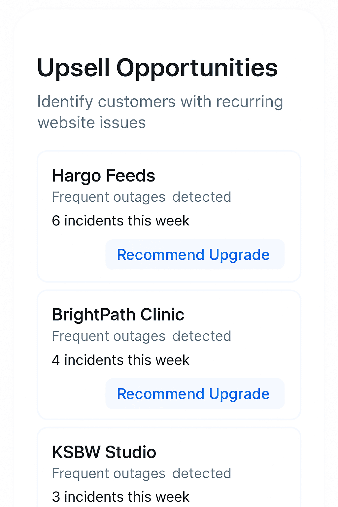
Task: Click Frequent outages detected under Hargo Feeds
Action: point(141,197)
